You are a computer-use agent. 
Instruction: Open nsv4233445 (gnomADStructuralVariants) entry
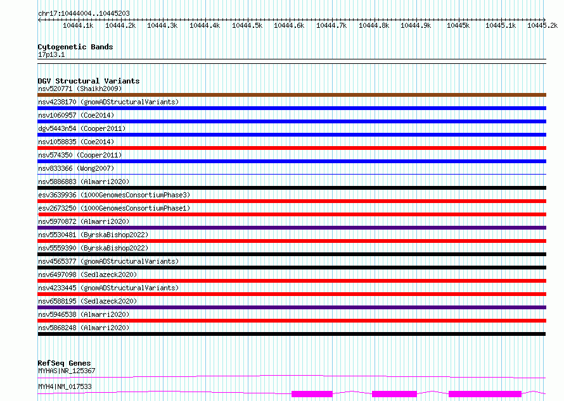(108, 288)
